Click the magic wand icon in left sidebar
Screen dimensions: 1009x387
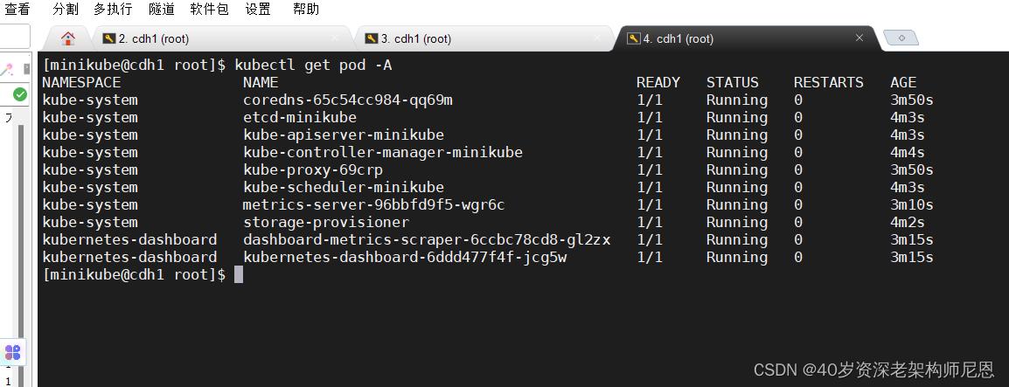pyautogui.click(x=7, y=69)
